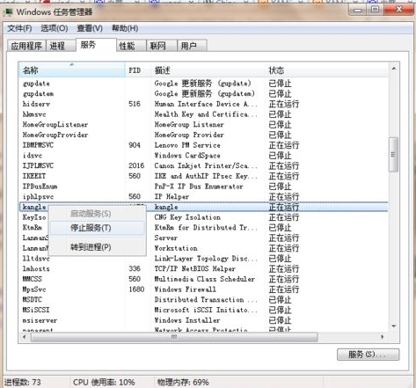Click the Windows Installer description
This screenshot has width=416, height=388.
pyautogui.click(x=187, y=320)
